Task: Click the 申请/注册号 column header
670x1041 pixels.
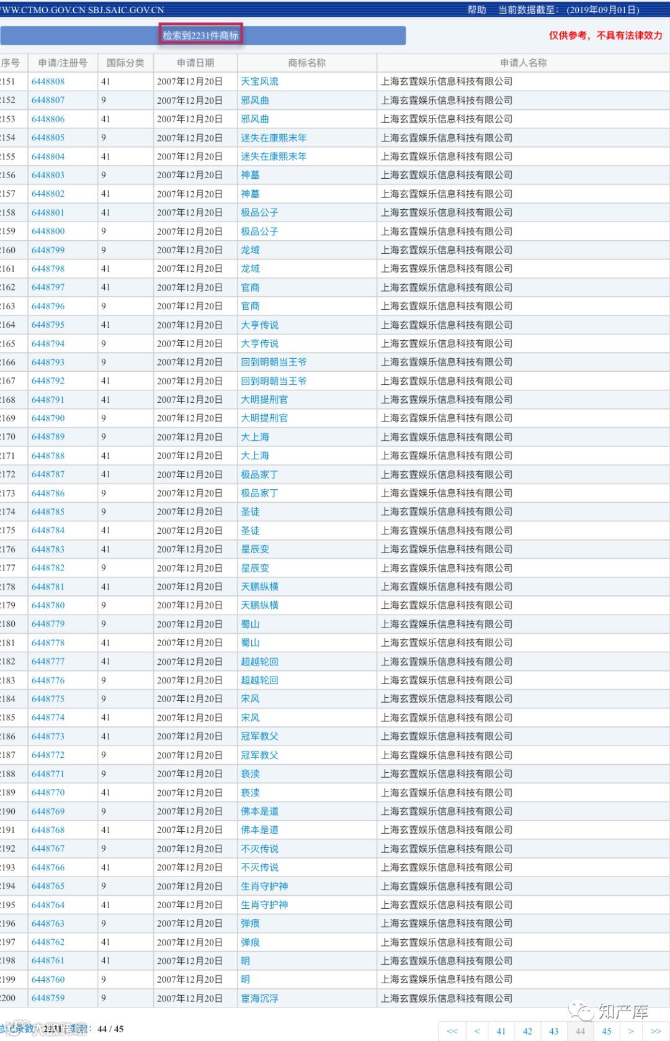Action: (x=62, y=63)
